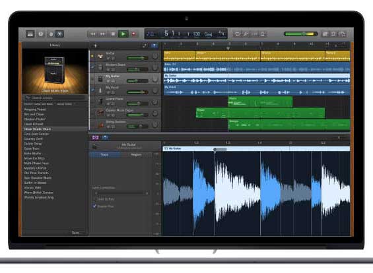Image resolution: width=373 pixels, height=273 pixels.
Task: Click the String Section track icon
Action: [x=100, y=124]
